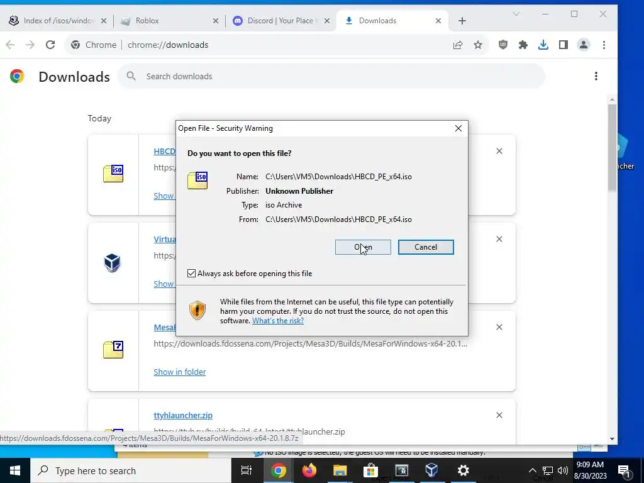Image resolution: width=644 pixels, height=483 pixels.
Task: Click Open in the security warning dialog
Action: point(363,247)
